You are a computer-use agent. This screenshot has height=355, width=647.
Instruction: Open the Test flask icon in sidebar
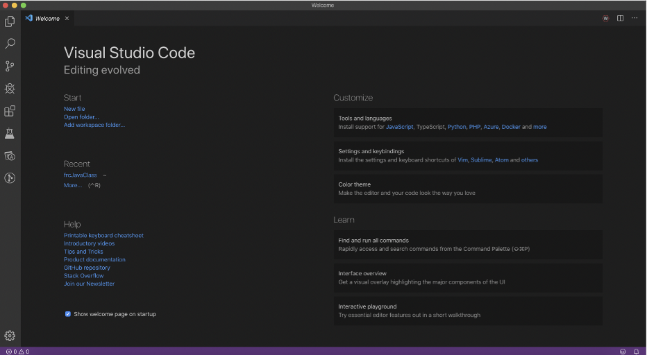pos(10,133)
